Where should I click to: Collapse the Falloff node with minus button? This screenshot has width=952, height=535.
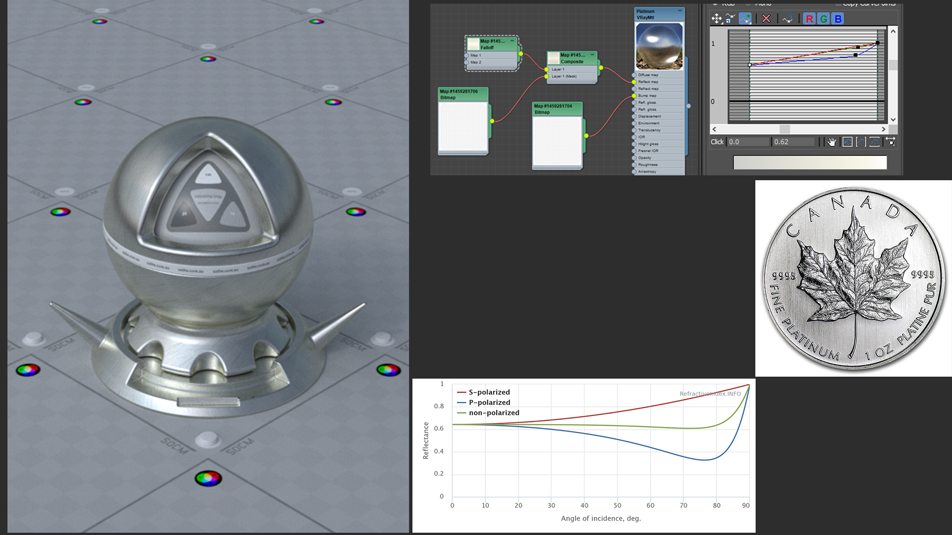pyautogui.click(x=512, y=41)
